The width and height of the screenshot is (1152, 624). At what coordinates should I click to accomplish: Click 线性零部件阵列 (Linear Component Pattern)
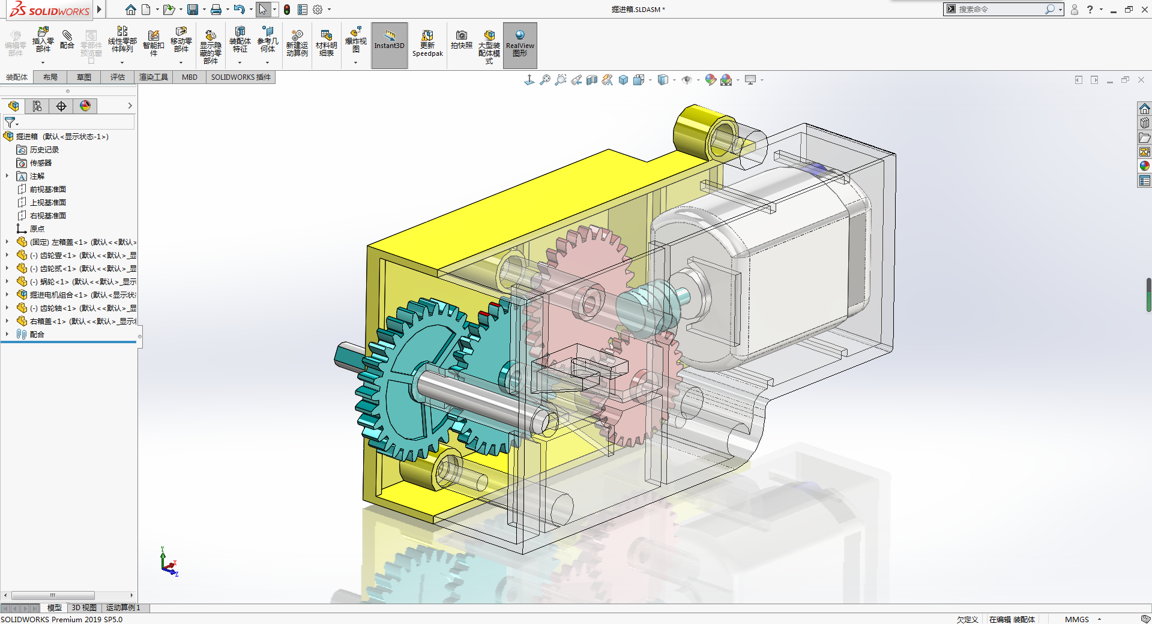(x=122, y=40)
